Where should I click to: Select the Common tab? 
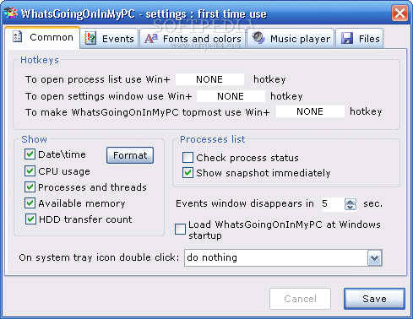coord(42,38)
